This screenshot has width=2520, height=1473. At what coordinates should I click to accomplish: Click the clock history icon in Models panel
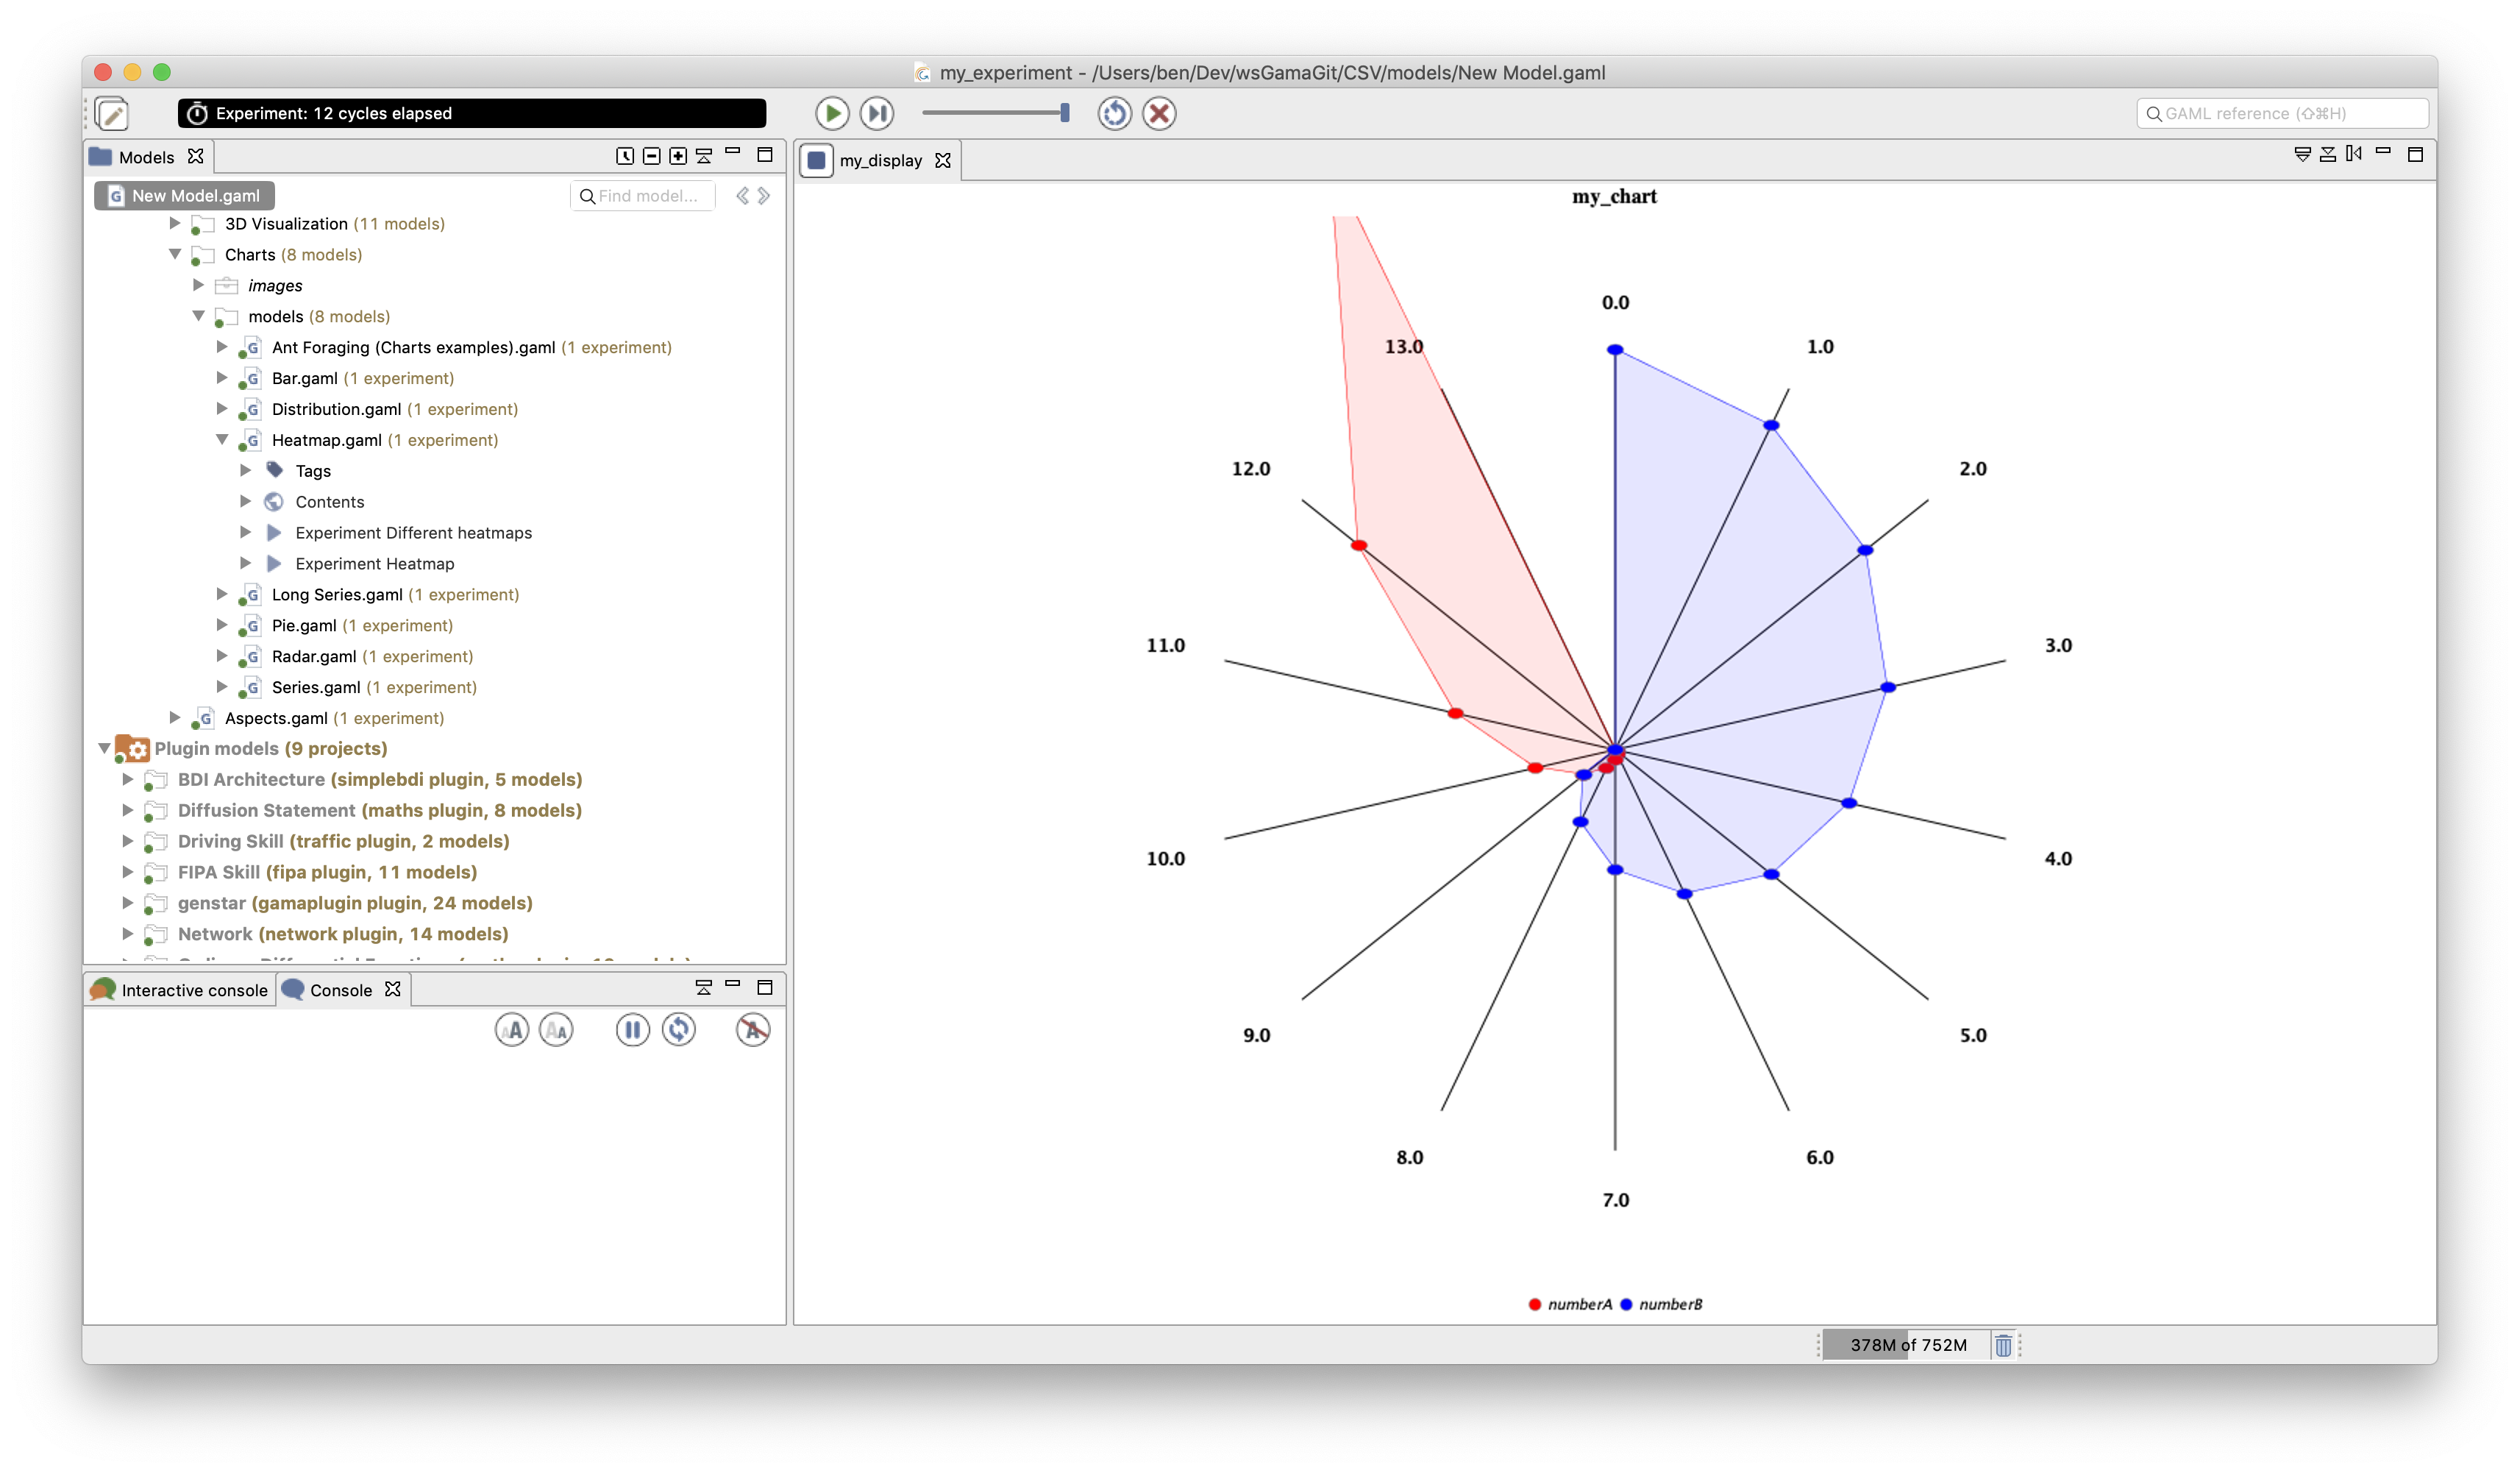pyautogui.click(x=625, y=156)
